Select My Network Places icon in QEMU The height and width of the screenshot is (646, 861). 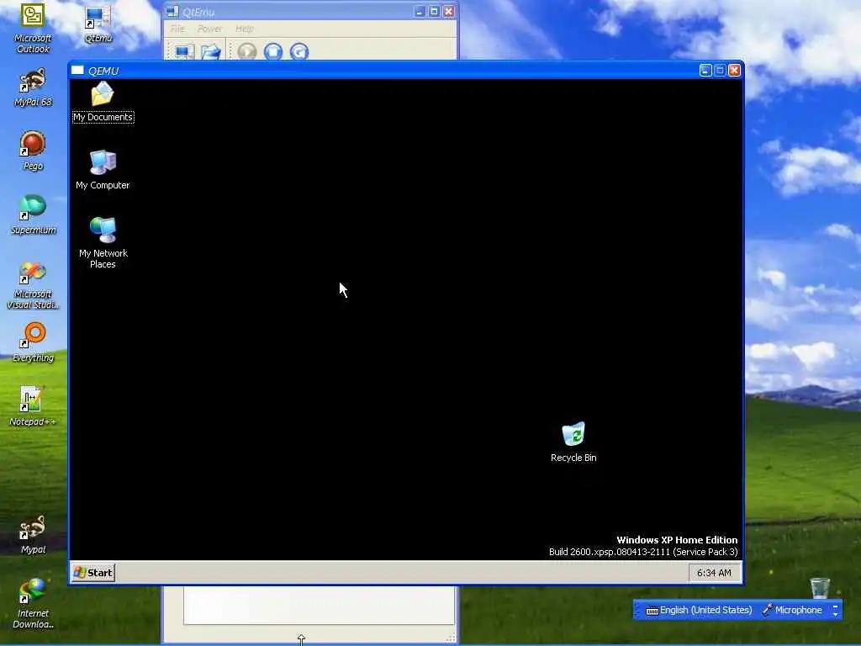[x=103, y=242]
